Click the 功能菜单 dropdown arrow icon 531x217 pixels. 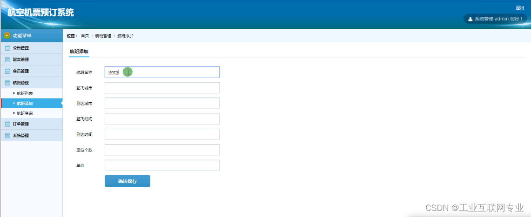[7, 36]
